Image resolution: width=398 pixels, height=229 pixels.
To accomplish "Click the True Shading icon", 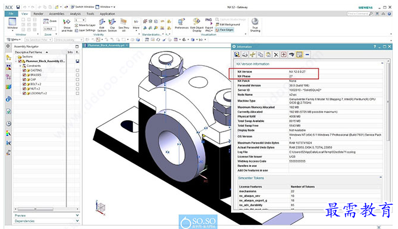I will click(255, 25).
